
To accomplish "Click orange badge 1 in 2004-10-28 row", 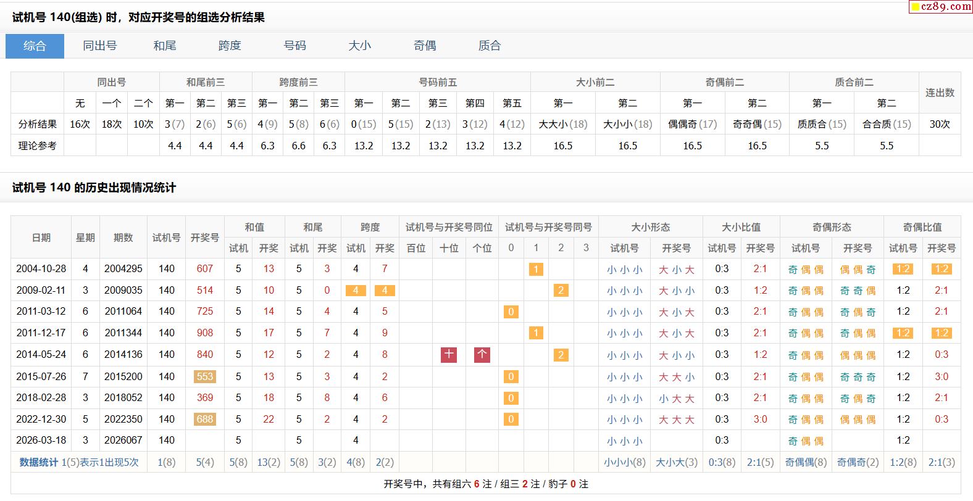I will (536, 269).
